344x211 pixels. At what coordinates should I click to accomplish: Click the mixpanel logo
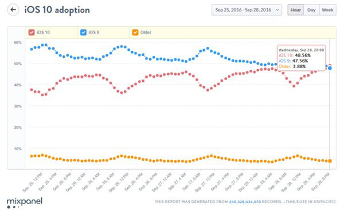(x=25, y=202)
